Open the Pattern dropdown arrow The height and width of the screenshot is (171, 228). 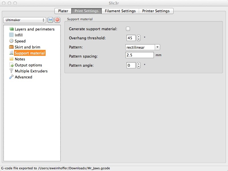(x=157, y=47)
